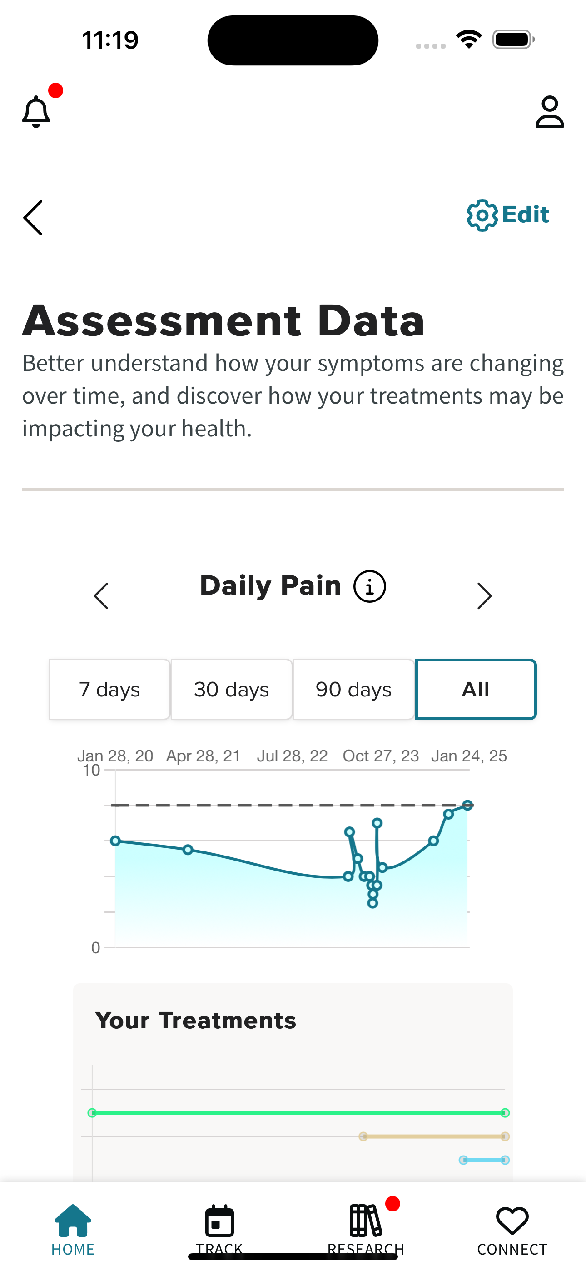
Task: Tap the Daily Pain title
Action: (x=270, y=585)
